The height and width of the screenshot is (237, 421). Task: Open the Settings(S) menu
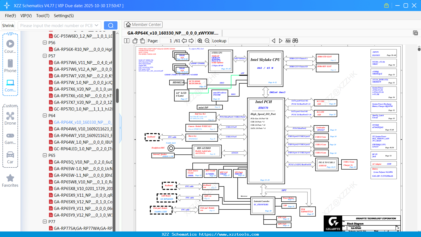coord(64,16)
